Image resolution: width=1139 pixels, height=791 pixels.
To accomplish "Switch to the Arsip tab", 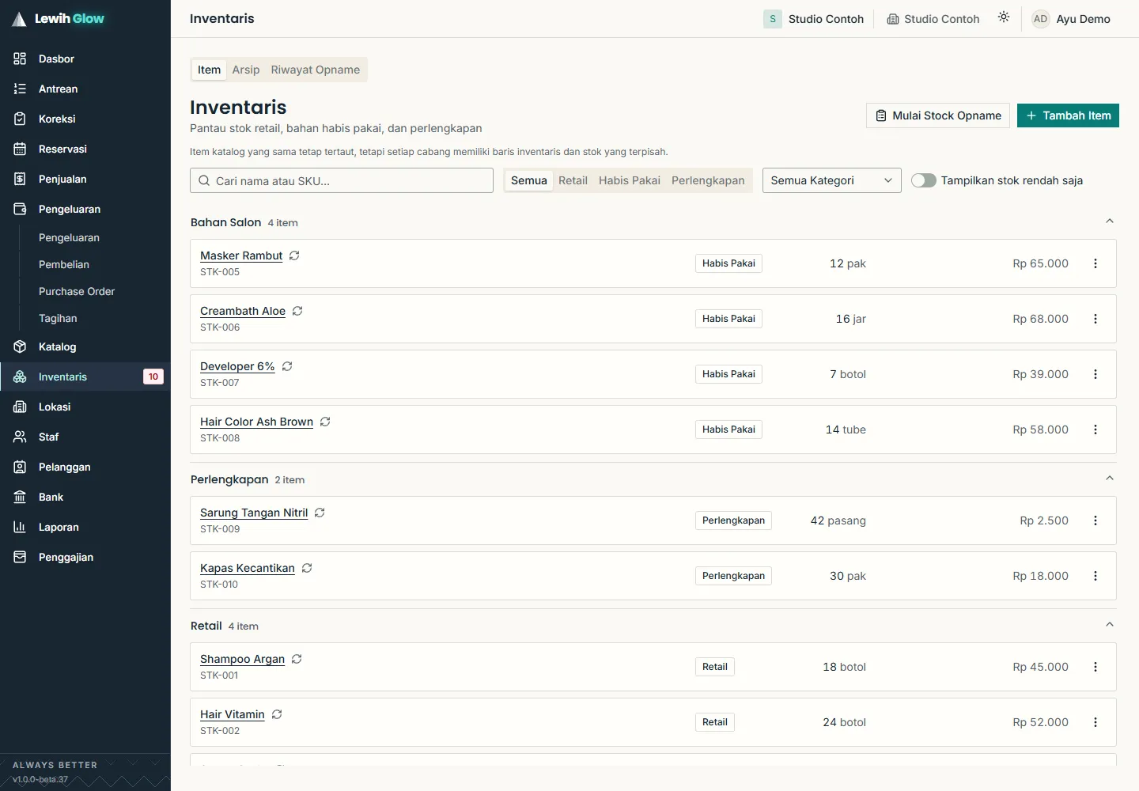I will (x=246, y=70).
